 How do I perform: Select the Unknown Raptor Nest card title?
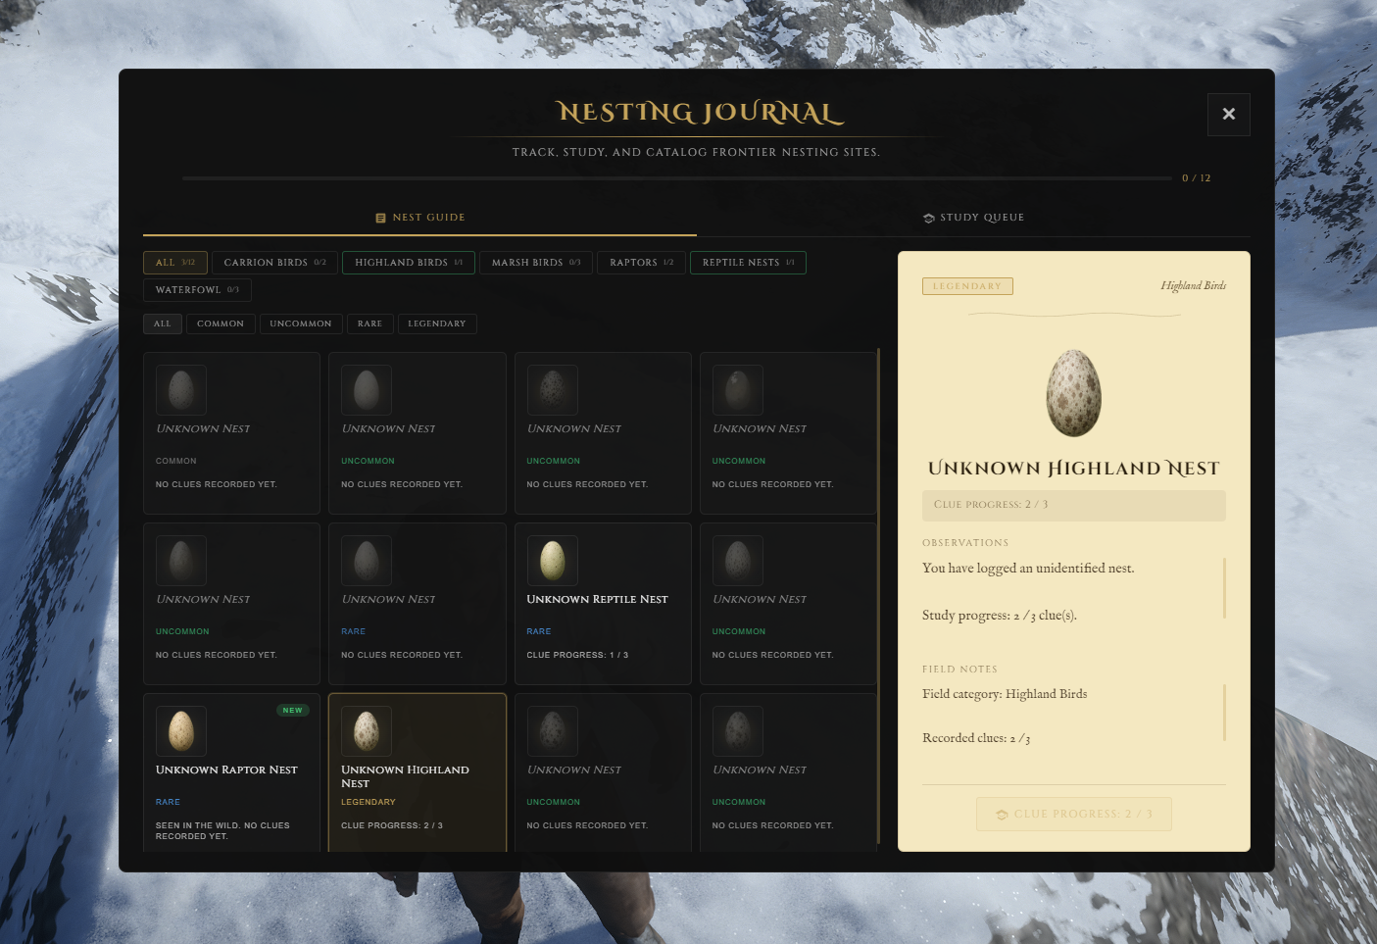coord(226,770)
